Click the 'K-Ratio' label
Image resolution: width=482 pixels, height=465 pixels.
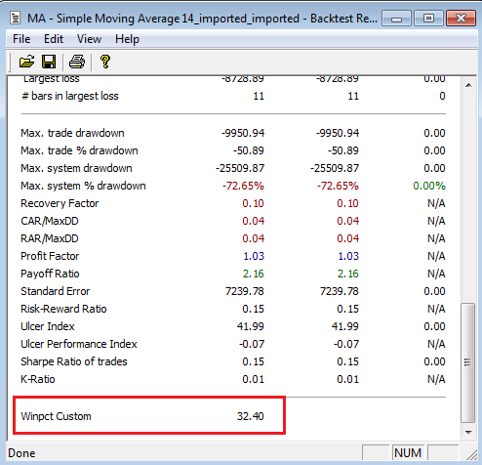[38, 379]
